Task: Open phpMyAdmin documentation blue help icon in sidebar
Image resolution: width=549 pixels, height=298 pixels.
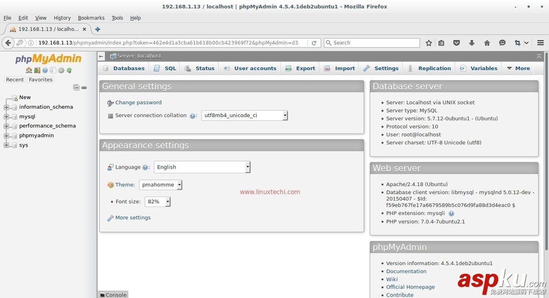Action: 45,70
